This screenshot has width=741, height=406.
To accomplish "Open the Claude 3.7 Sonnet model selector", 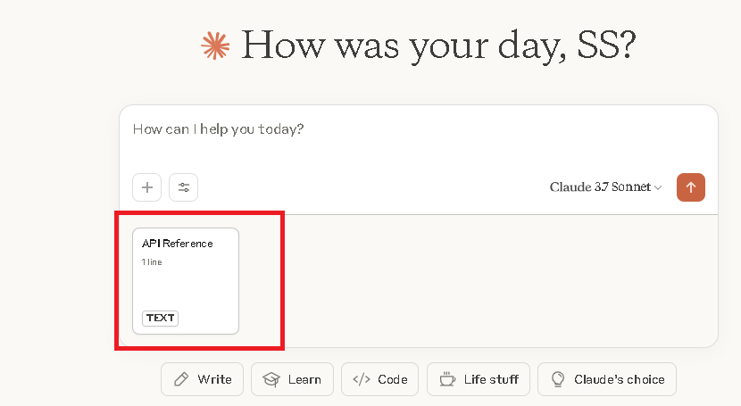I will tap(600, 187).
